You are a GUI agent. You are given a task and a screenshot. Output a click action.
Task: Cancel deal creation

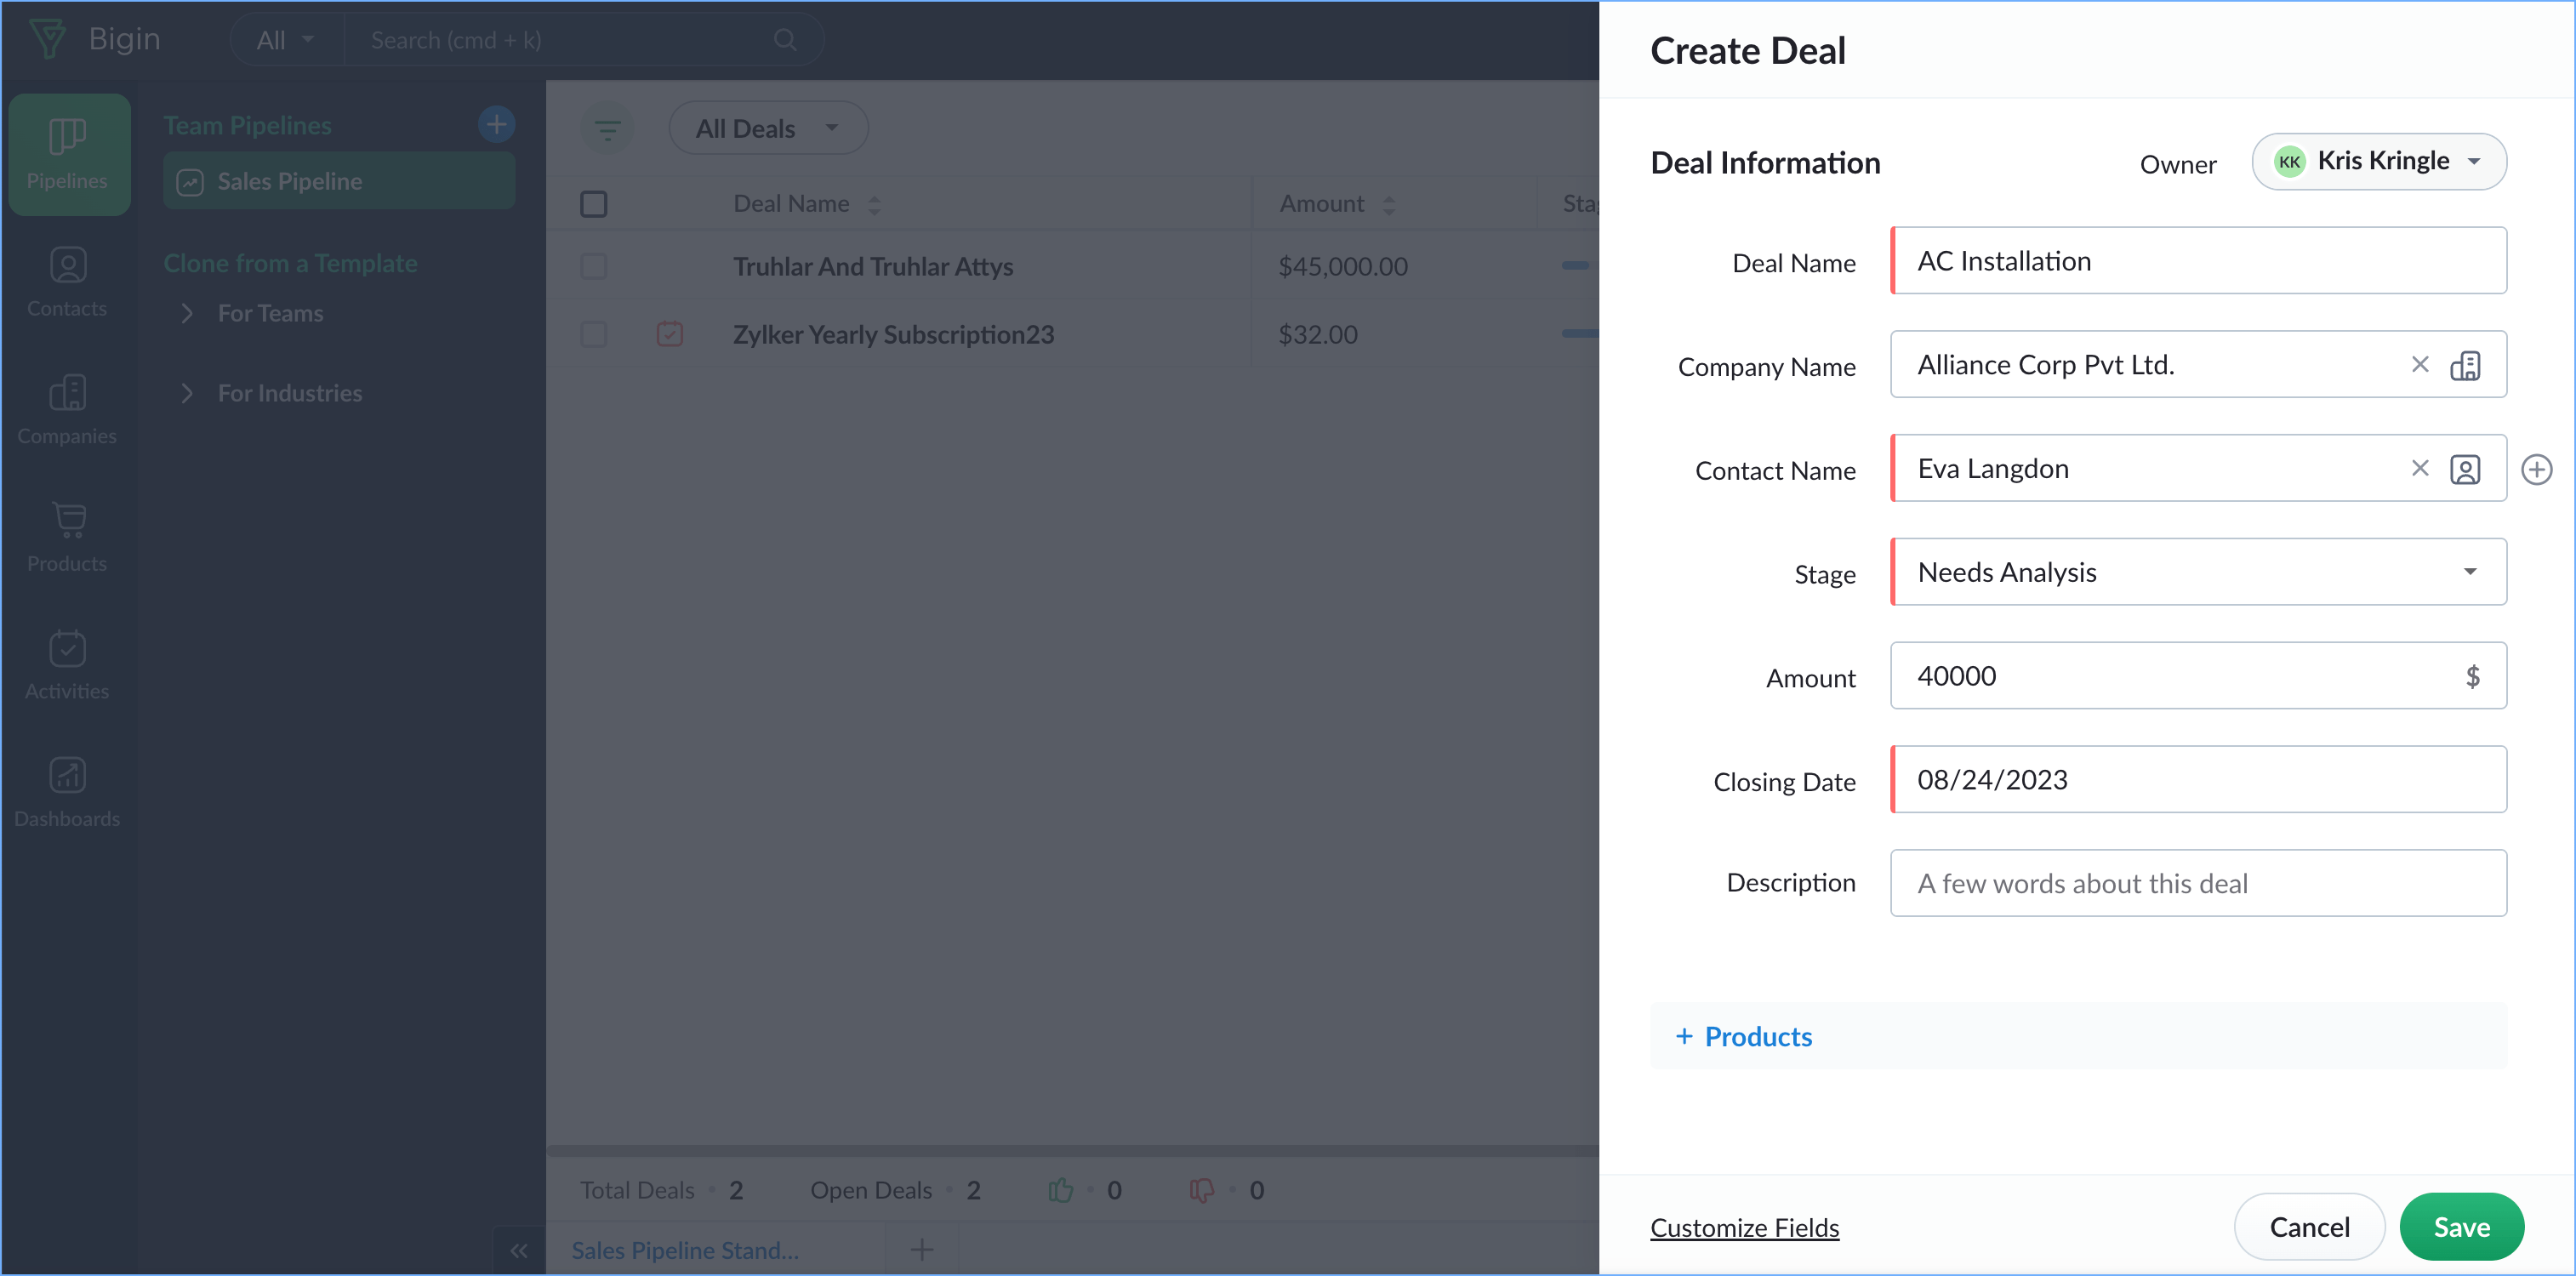click(x=2309, y=1226)
